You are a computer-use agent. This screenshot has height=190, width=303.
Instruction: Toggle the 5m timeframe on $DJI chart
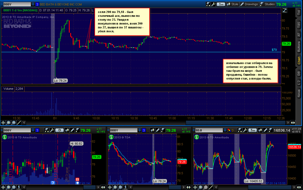tap(253, 130)
